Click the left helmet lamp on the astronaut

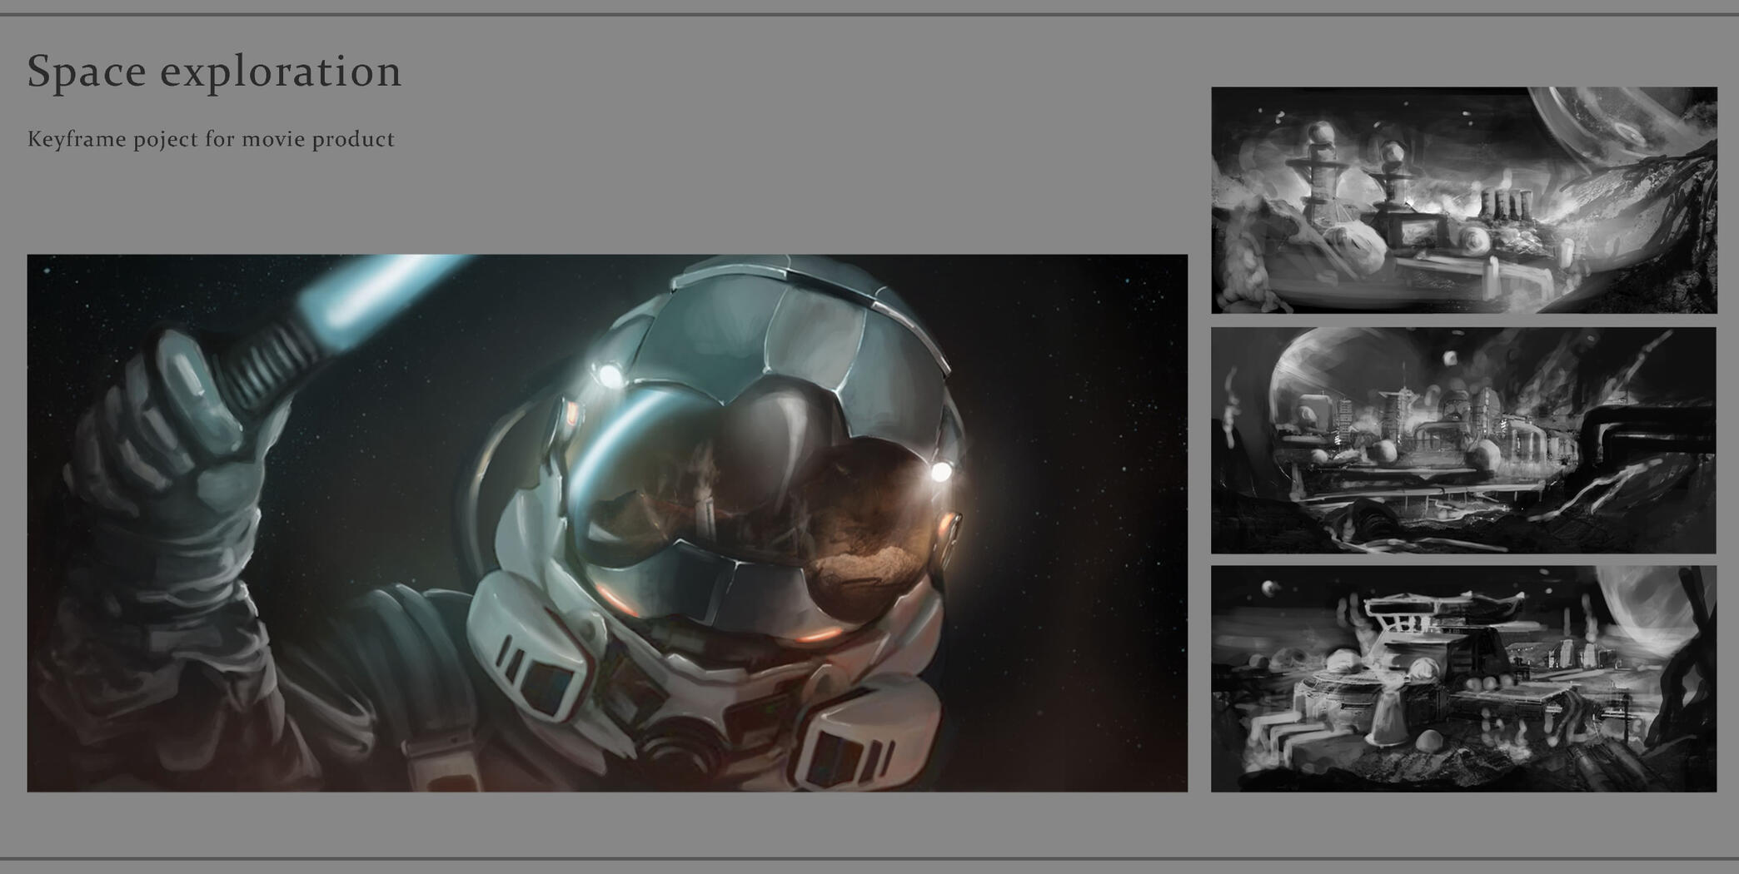coord(610,375)
